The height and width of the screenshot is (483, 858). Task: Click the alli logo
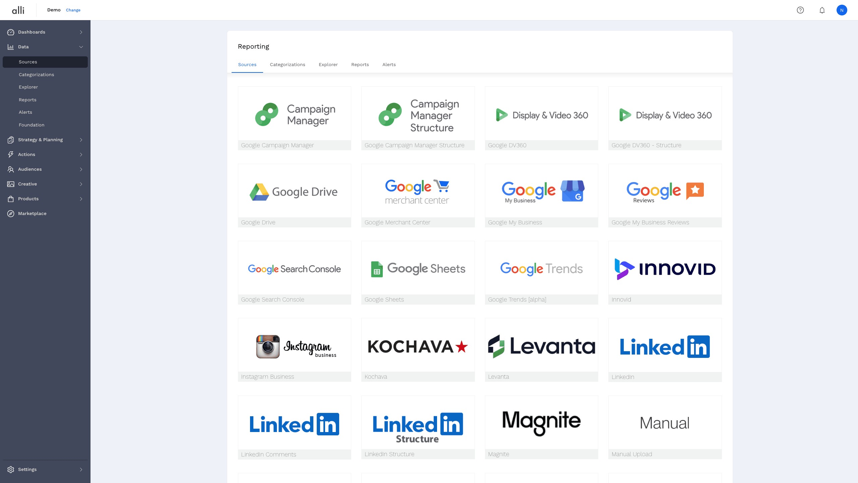pos(18,10)
